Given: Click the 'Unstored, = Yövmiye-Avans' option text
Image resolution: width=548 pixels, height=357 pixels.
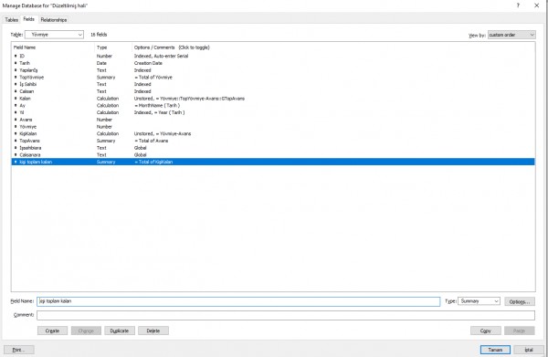Looking at the screenshot, I should pos(163,134).
